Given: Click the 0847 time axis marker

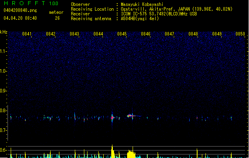Looking at the screenshot, I should point(169,34).
